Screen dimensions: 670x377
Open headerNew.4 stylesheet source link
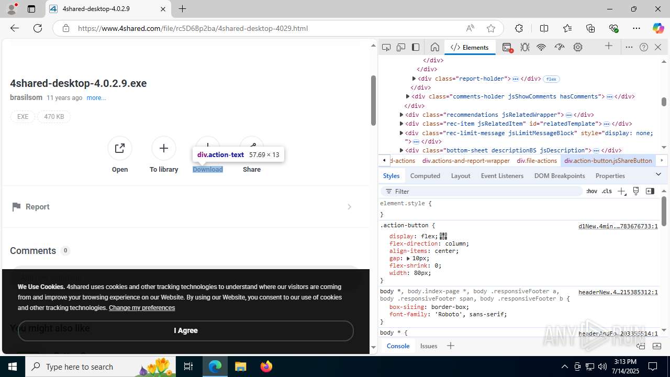[x=618, y=292]
